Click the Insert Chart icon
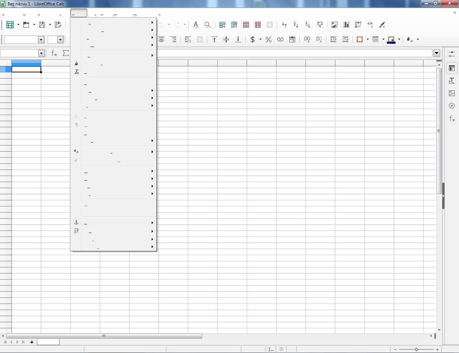Screen dimensions: 459x353 click(346, 25)
